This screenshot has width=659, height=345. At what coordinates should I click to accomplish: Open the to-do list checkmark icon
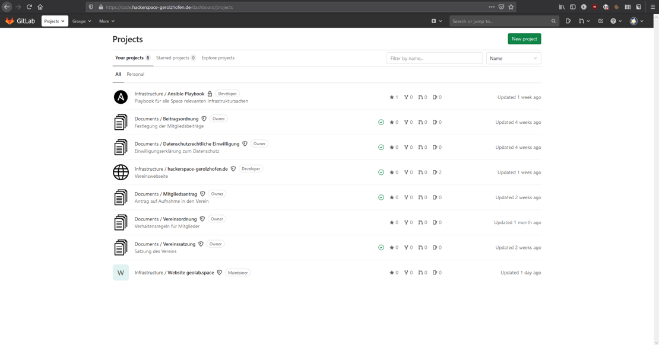601,21
